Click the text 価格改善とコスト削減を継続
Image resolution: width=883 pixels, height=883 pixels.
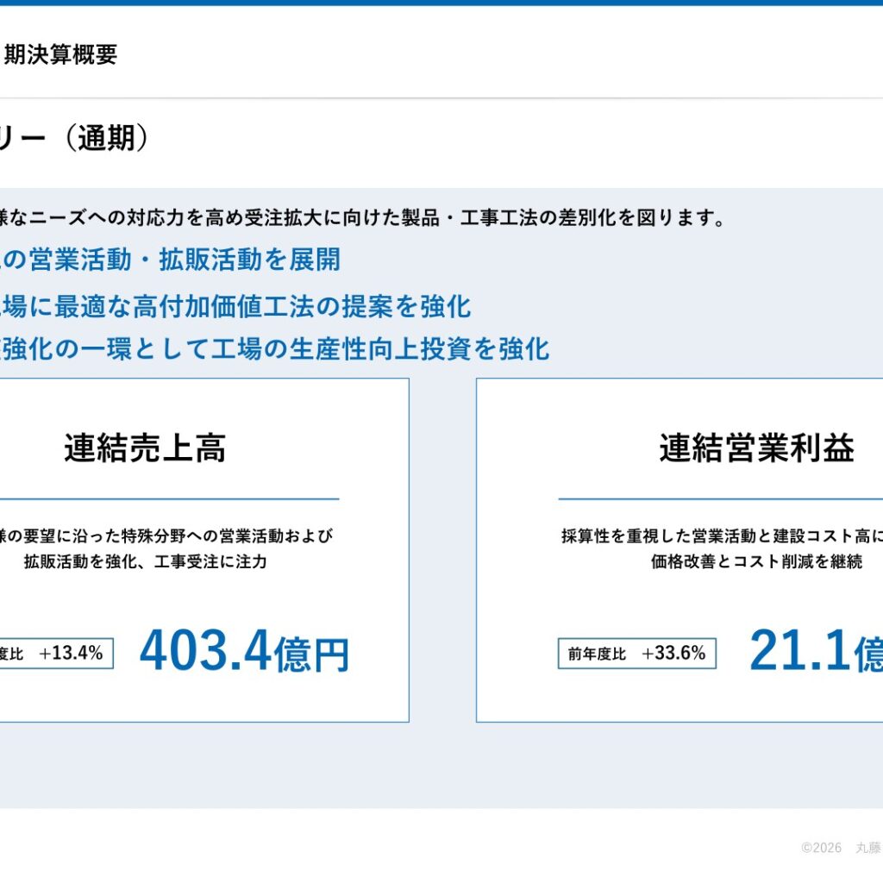point(757,561)
